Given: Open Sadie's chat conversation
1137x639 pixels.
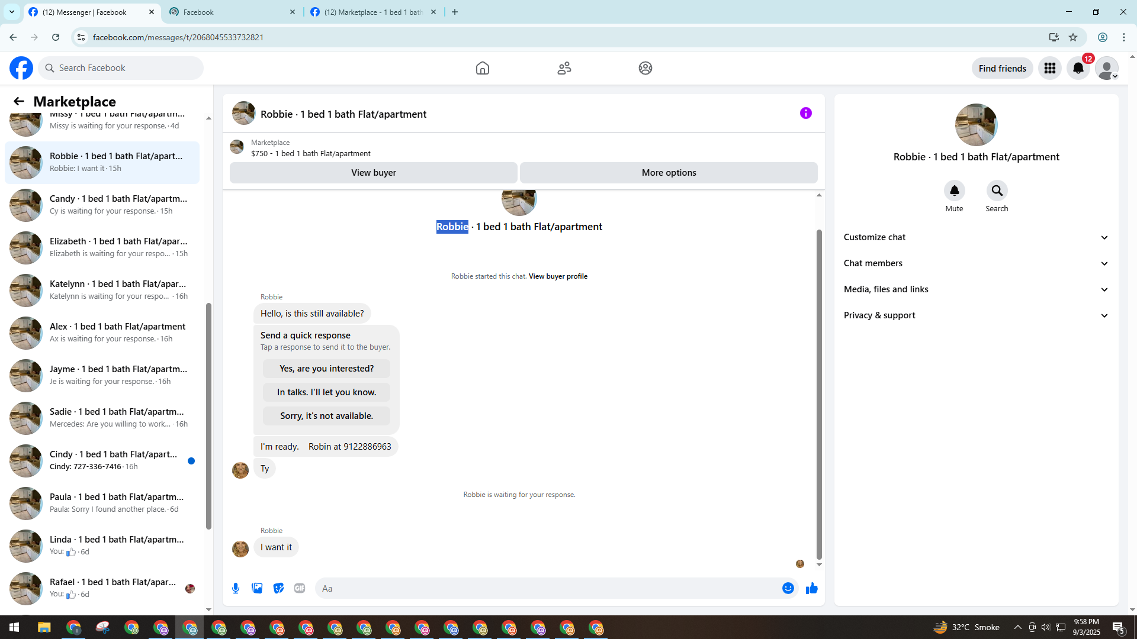Looking at the screenshot, I should coord(102,418).
